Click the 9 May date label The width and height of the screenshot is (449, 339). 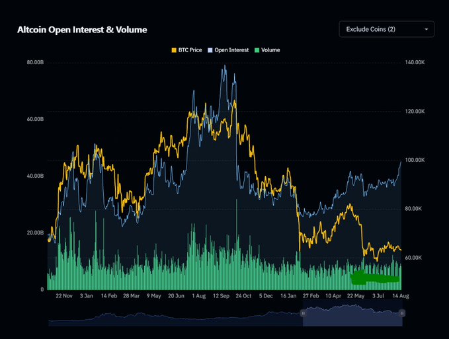[154, 296]
